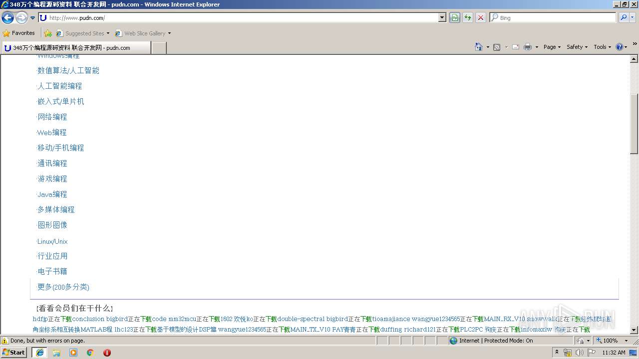The height and width of the screenshot is (359, 639).
Task: Open Windows Media Player taskbar icon
Action: tap(73, 353)
